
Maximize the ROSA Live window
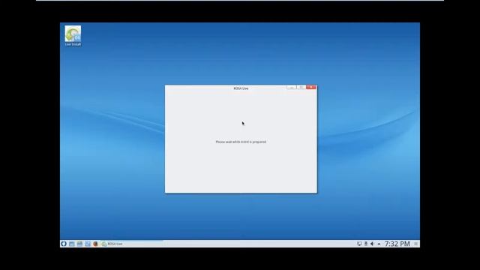click(x=301, y=87)
